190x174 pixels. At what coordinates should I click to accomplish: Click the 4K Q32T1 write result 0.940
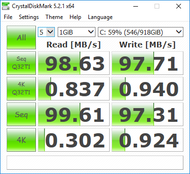click(x=147, y=89)
